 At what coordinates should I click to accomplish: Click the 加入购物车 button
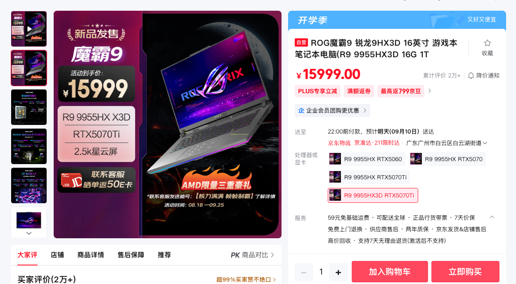[x=390, y=272]
